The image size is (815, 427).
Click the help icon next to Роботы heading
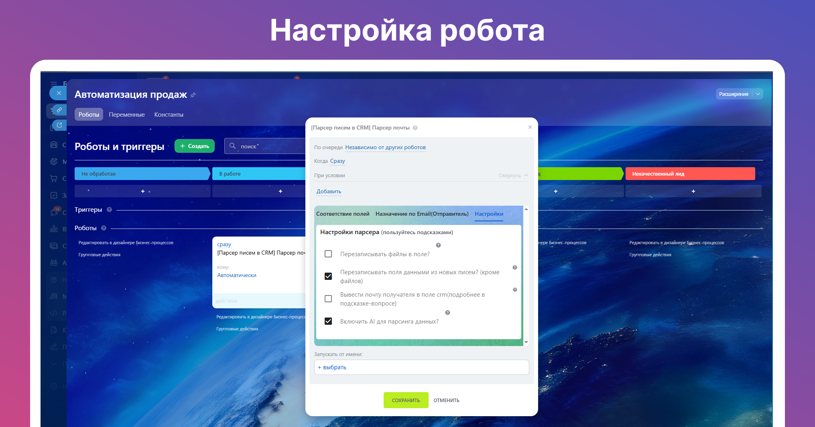tap(104, 228)
